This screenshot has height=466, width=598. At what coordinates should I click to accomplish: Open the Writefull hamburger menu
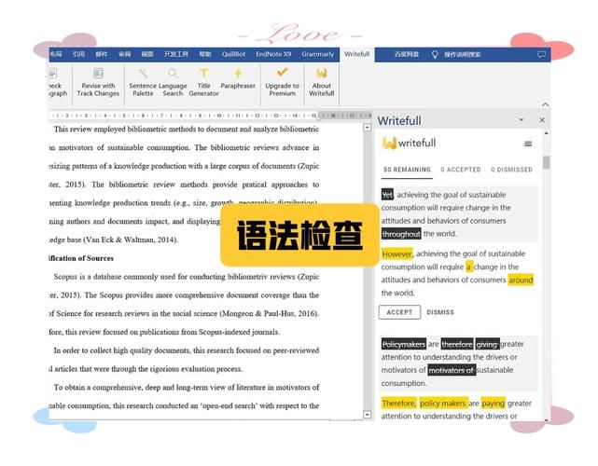(x=528, y=144)
